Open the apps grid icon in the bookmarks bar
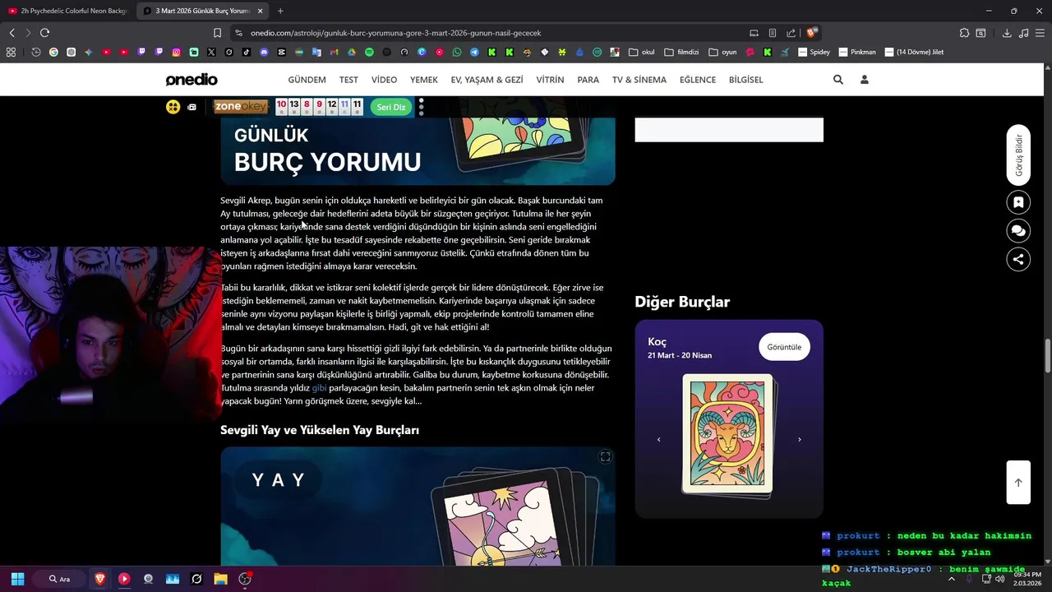The image size is (1052, 592). pyautogui.click(x=11, y=52)
